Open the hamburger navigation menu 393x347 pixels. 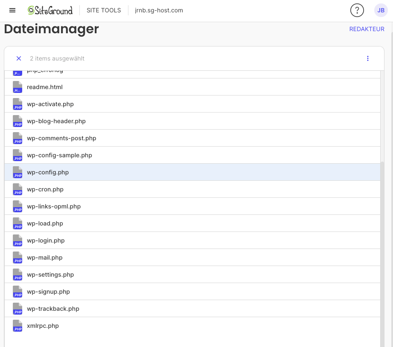[x=12, y=10]
